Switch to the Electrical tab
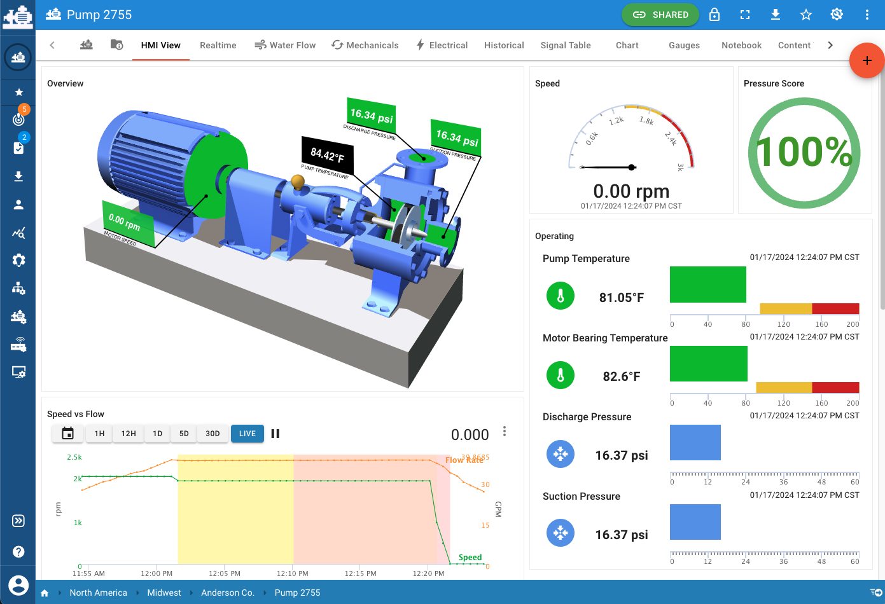Screen dimensions: 885x604 [x=442, y=45]
